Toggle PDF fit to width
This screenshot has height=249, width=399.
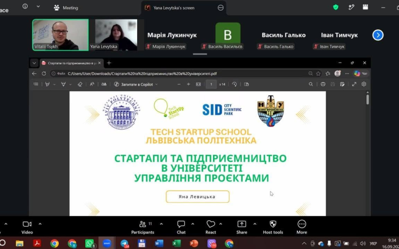[x=198, y=84]
